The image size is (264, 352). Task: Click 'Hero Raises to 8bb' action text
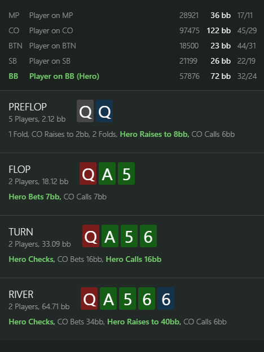point(155,134)
